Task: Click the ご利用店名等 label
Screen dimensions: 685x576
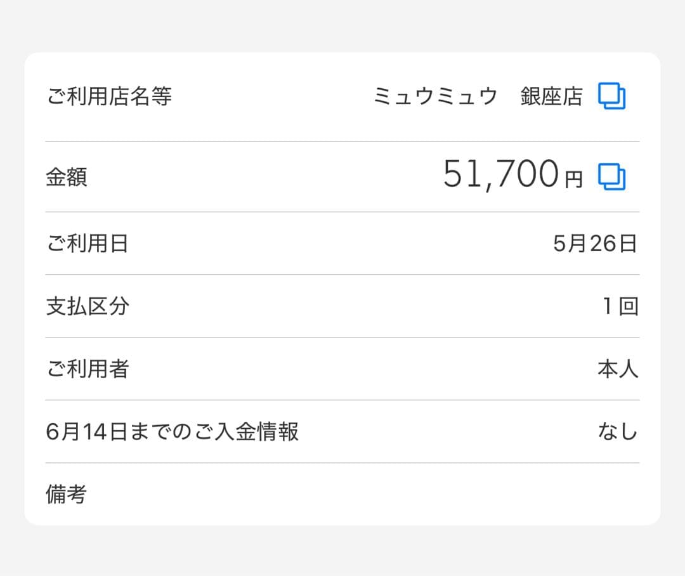Action: coord(109,96)
